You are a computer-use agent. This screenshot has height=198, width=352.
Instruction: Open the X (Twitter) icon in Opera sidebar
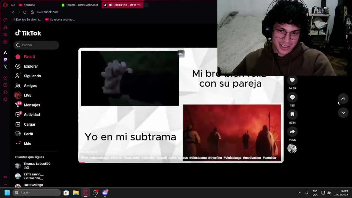click(5, 67)
